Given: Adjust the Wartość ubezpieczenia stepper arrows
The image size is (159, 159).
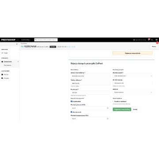Looking at the screenshot, I should click(x=108, y=118).
